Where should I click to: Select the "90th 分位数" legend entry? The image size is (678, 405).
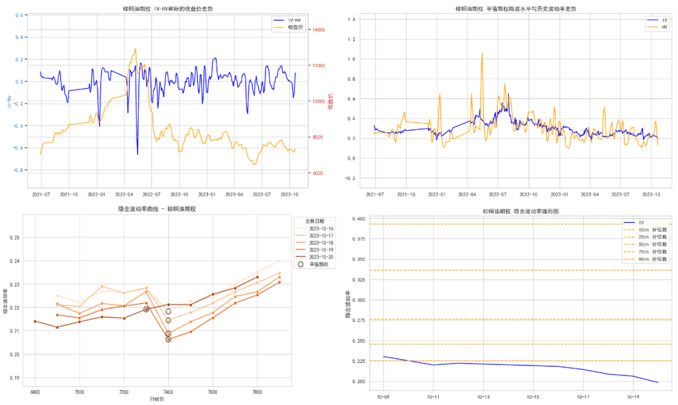[646, 259]
